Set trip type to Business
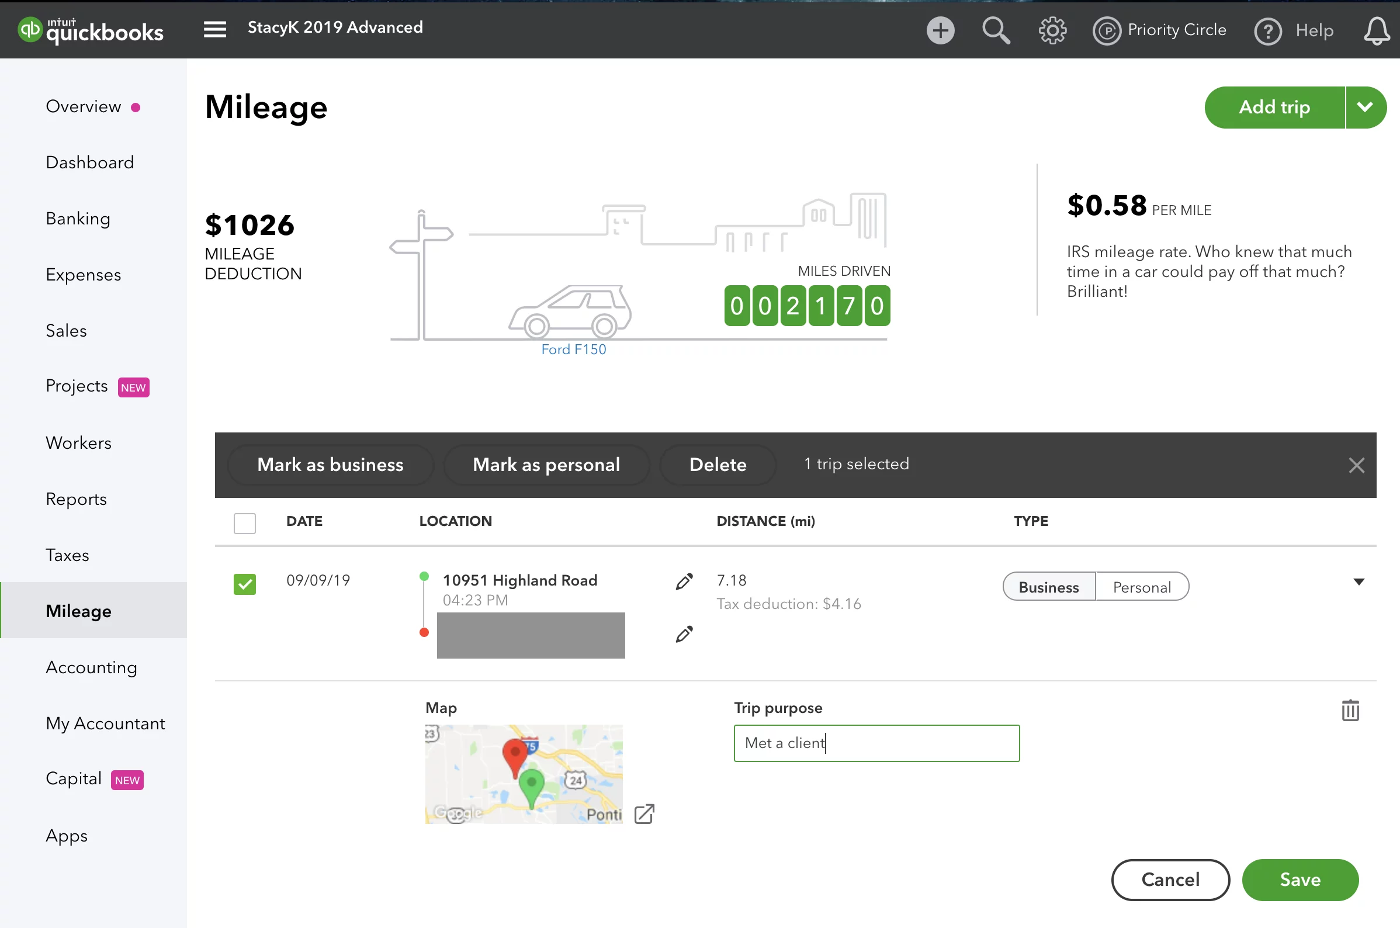The image size is (1400, 928). click(1048, 587)
